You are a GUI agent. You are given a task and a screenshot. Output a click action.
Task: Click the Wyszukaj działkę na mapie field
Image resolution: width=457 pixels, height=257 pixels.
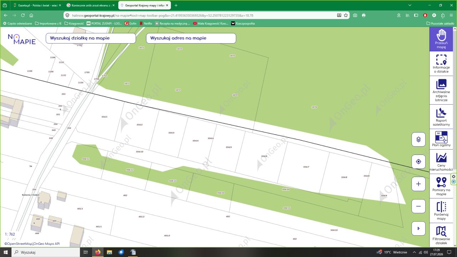(x=91, y=38)
